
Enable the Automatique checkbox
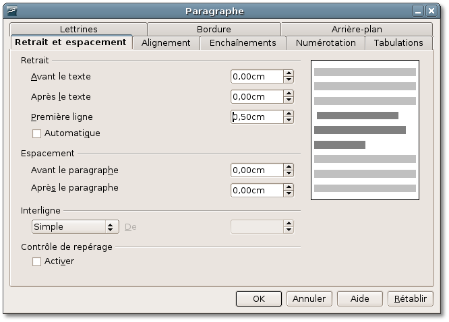(x=37, y=133)
